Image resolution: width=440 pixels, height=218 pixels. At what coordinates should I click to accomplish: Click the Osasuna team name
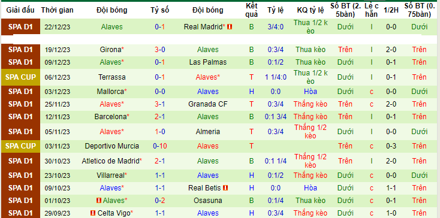pyautogui.click(x=207, y=201)
